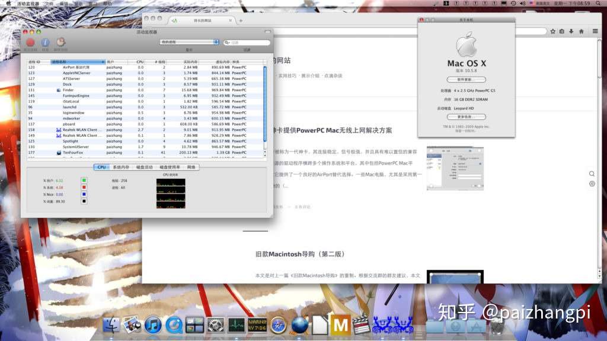Screen dimensions: 607x341
Task: Quit a process using the red 退出进程 icon
Action: [30, 43]
